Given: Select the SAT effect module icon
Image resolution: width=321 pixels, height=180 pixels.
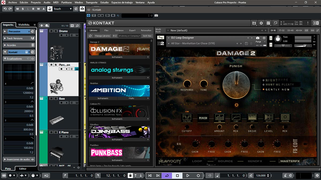Looking at the screenshot, I should pyautogui.click(x=252, y=118).
